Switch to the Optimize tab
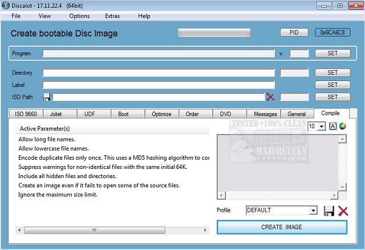The image size is (365, 250). pos(162,114)
